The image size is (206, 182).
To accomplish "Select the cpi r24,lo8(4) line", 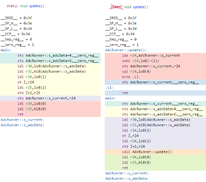I will point(155,72).
